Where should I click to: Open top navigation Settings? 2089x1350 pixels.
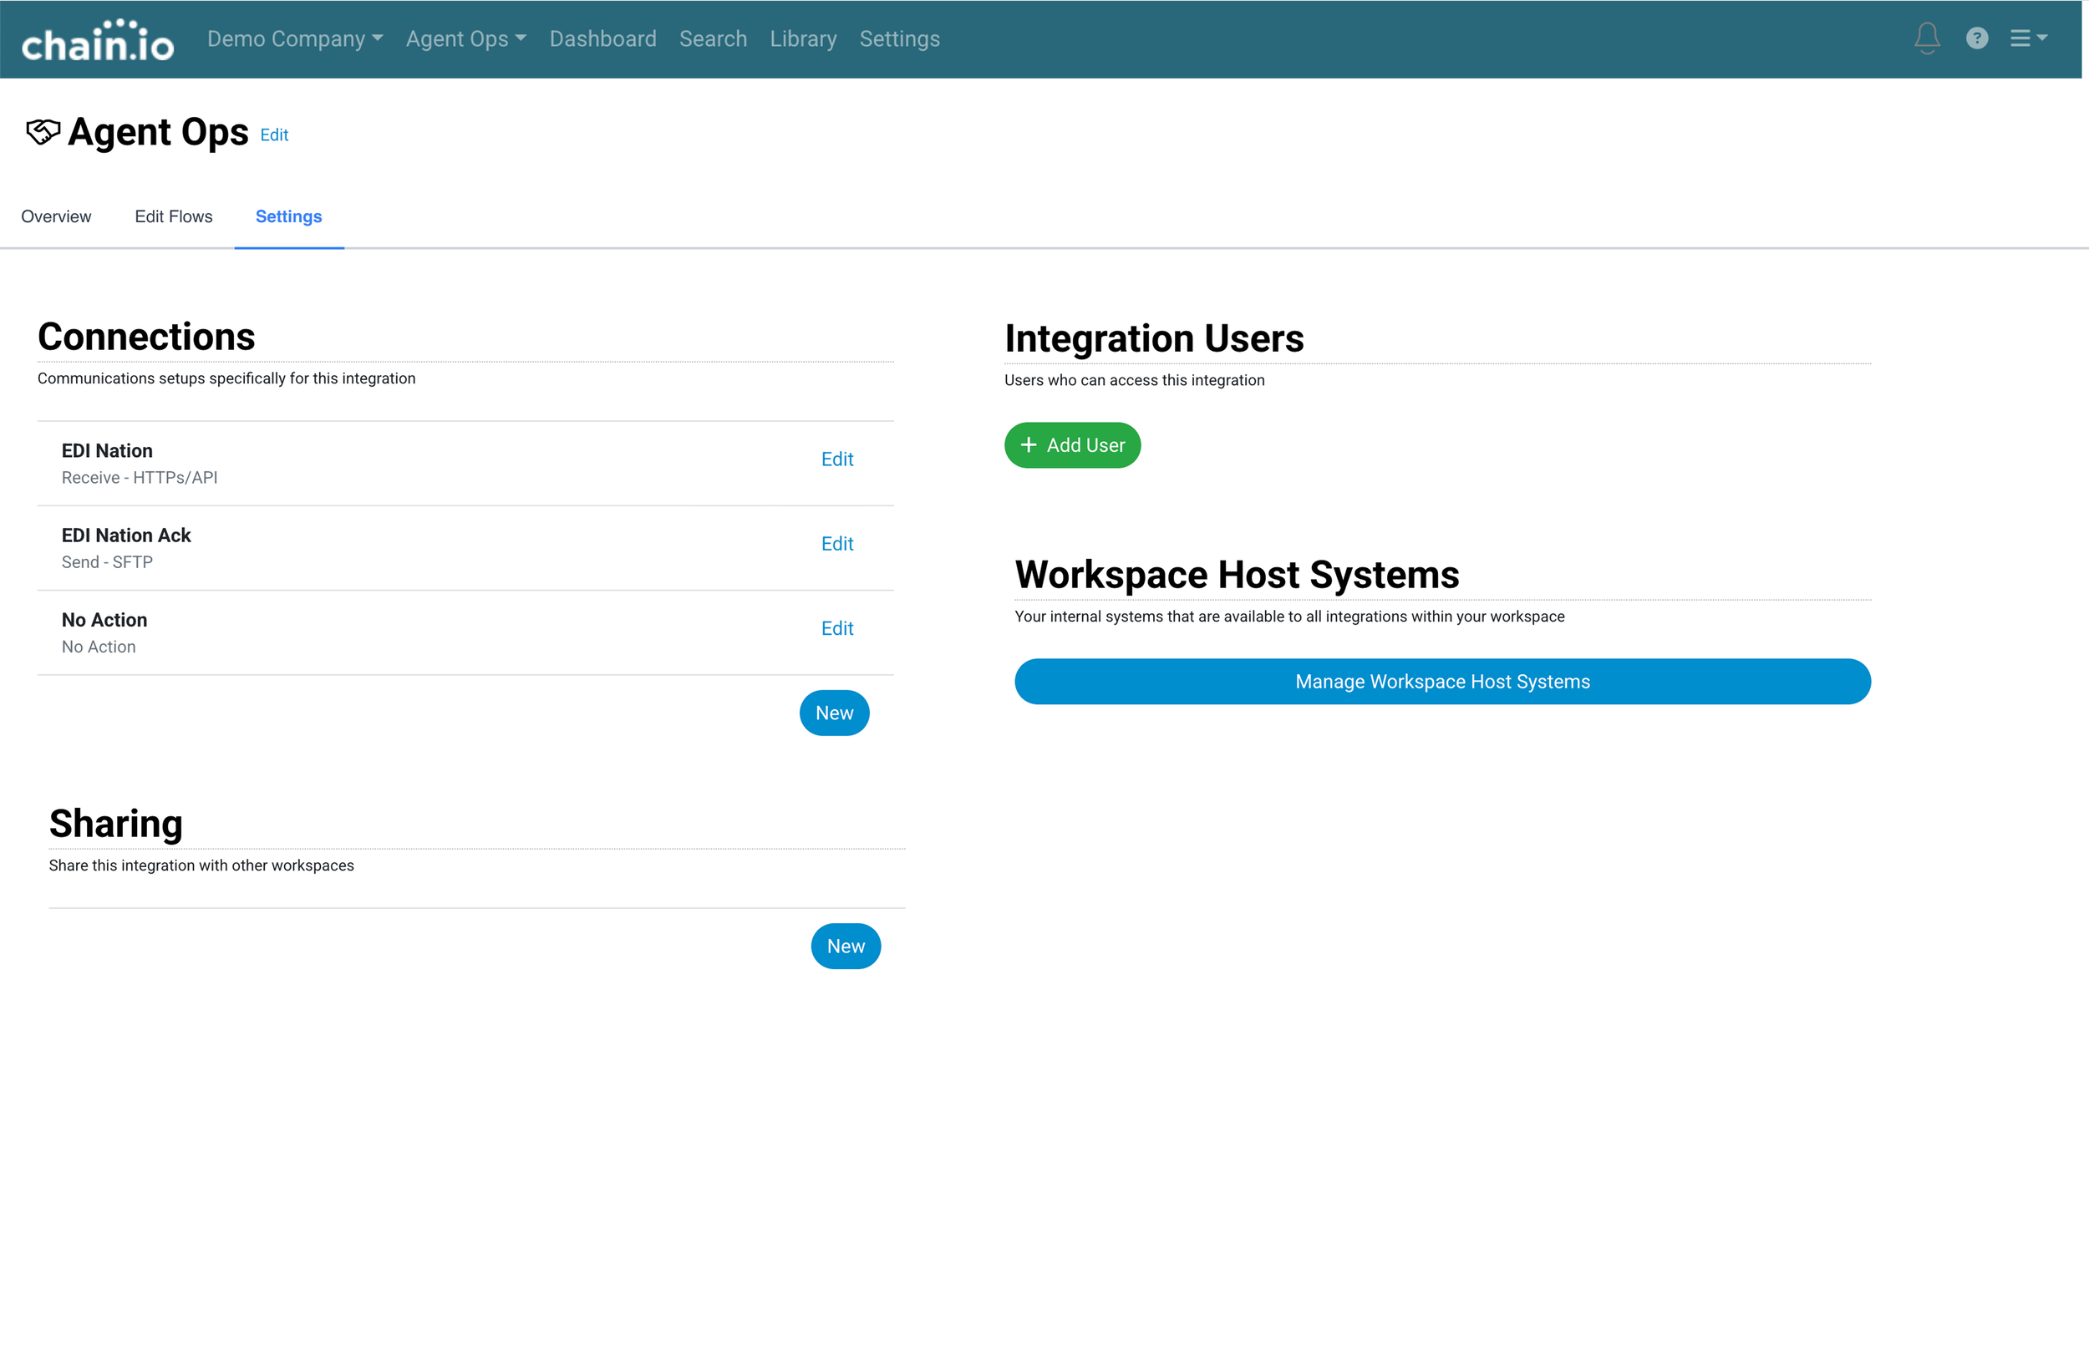click(x=898, y=38)
